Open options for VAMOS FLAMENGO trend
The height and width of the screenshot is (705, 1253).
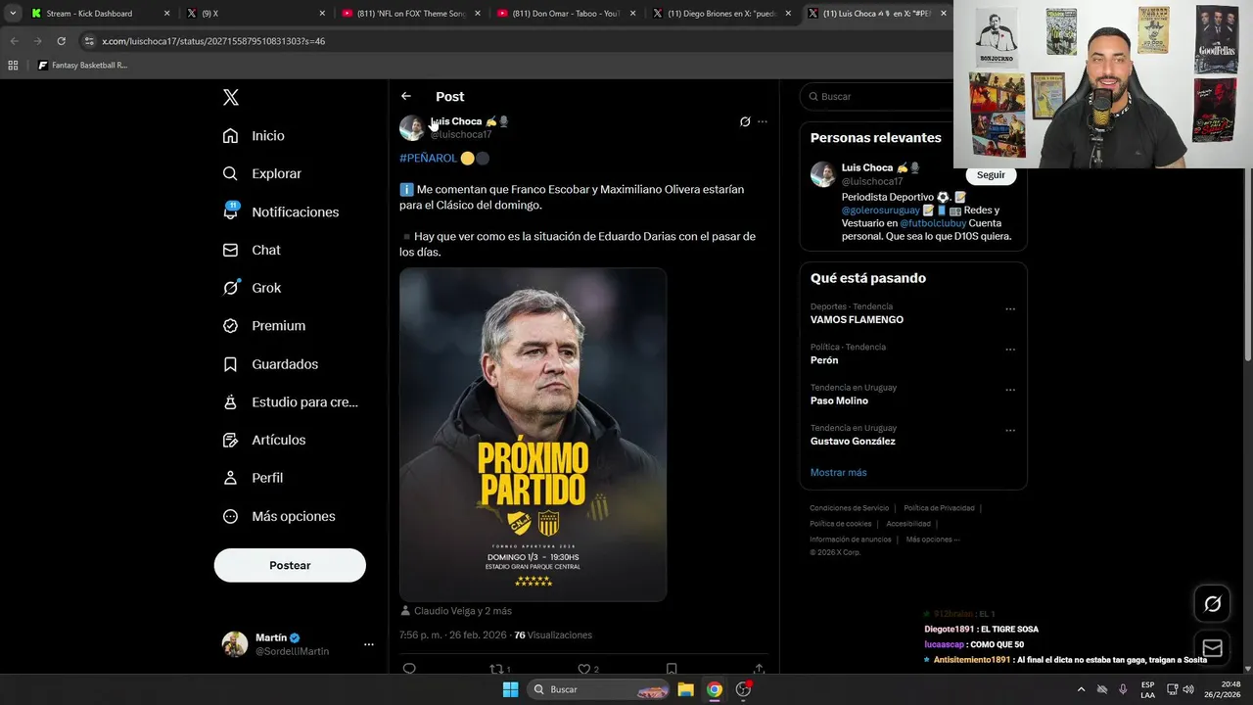tap(1010, 309)
